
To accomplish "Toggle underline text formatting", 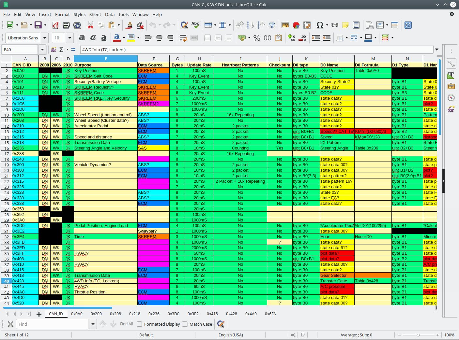I will coord(104,38).
